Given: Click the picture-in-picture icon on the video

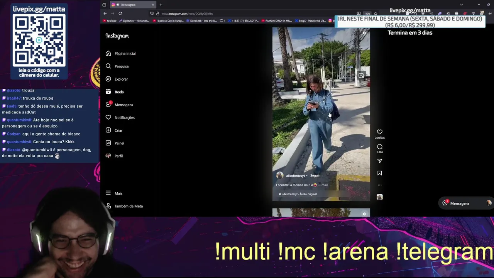Looking at the screenshot, I should (361, 76).
